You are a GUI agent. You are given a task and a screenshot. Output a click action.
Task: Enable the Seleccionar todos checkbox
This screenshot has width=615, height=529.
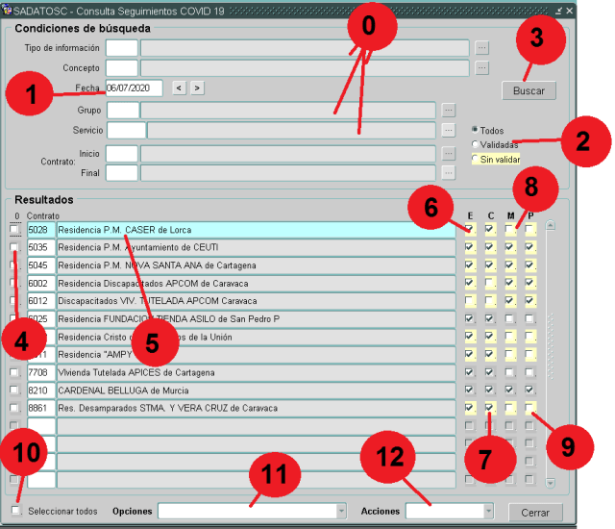[x=15, y=511]
